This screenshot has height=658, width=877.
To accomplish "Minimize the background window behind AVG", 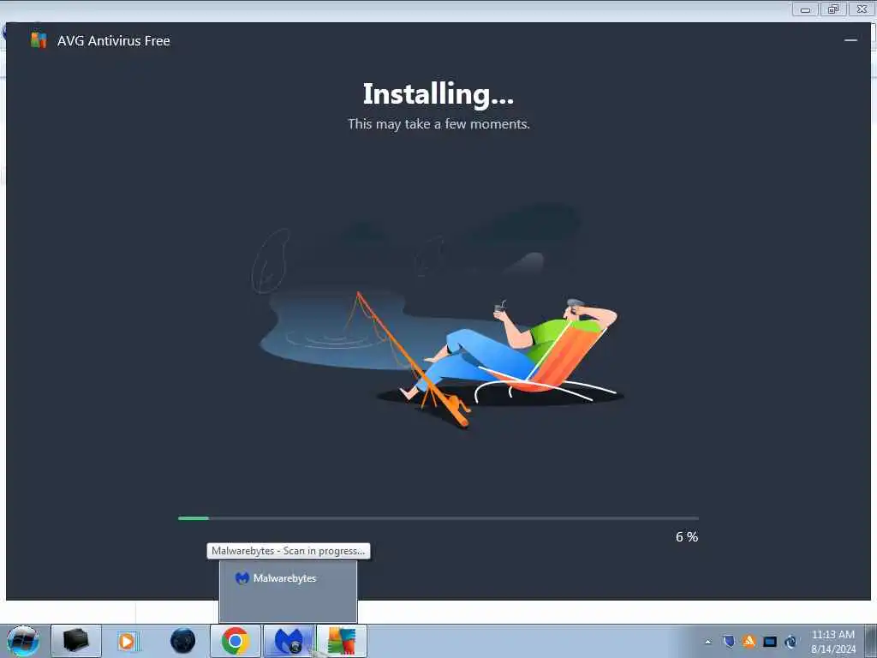I will tap(805, 9).
